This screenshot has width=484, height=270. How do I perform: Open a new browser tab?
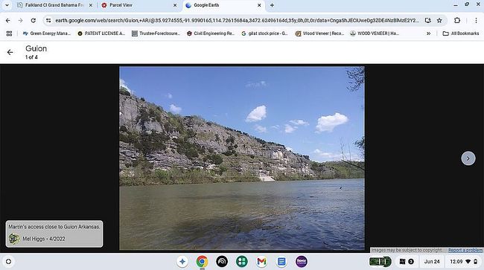point(272,5)
